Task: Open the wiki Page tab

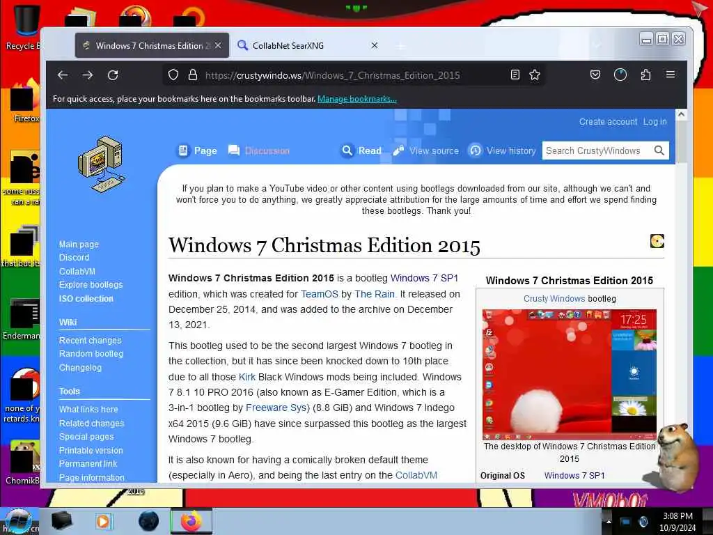Action: pyautogui.click(x=197, y=150)
